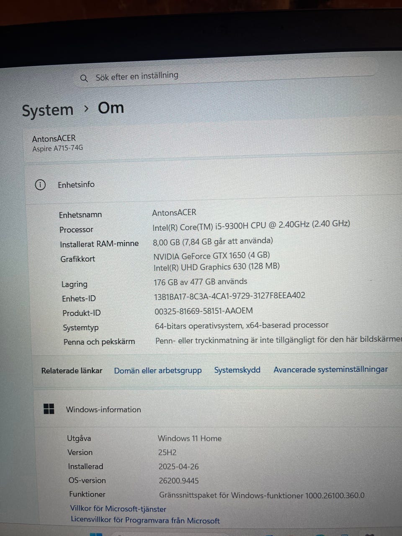Image resolution: width=402 pixels, height=536 pixels.
Task: Open the Systemskydd link
Action: point(237,370)
